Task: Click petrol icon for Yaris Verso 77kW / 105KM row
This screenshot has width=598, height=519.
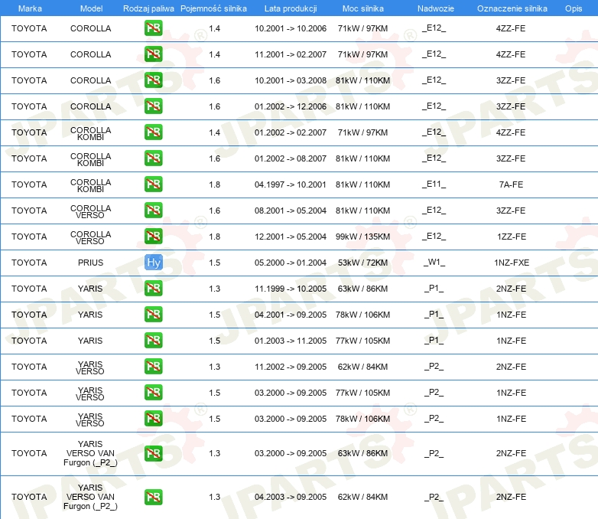Action: pos(153,392)
